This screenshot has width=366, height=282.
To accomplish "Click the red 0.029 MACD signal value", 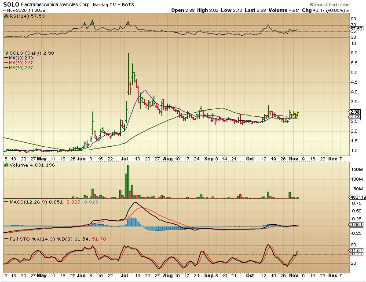I will [x=73, y=202].
